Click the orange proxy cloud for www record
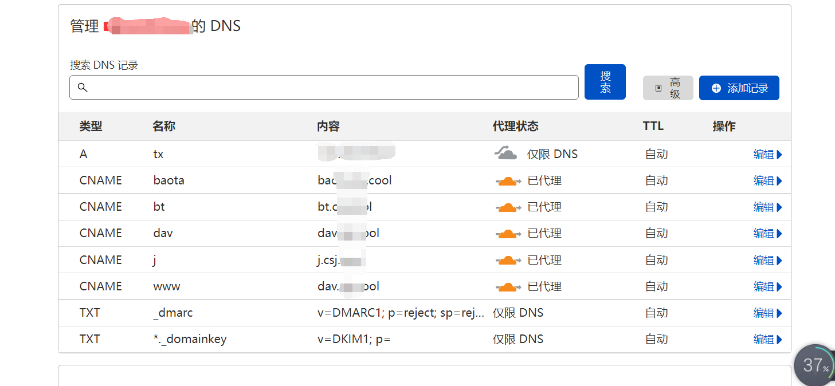This screenshot has height=386, width=835. pos(508,287)
